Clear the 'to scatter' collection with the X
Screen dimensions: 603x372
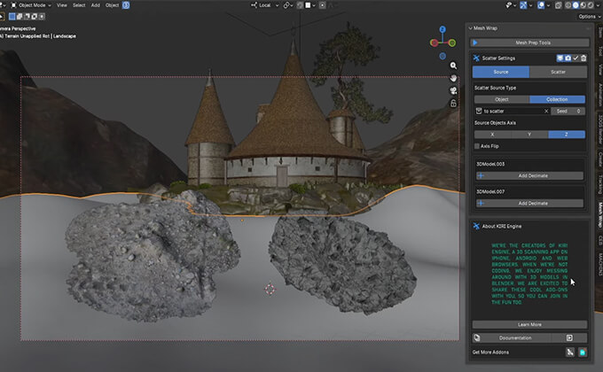click(545, 111)
